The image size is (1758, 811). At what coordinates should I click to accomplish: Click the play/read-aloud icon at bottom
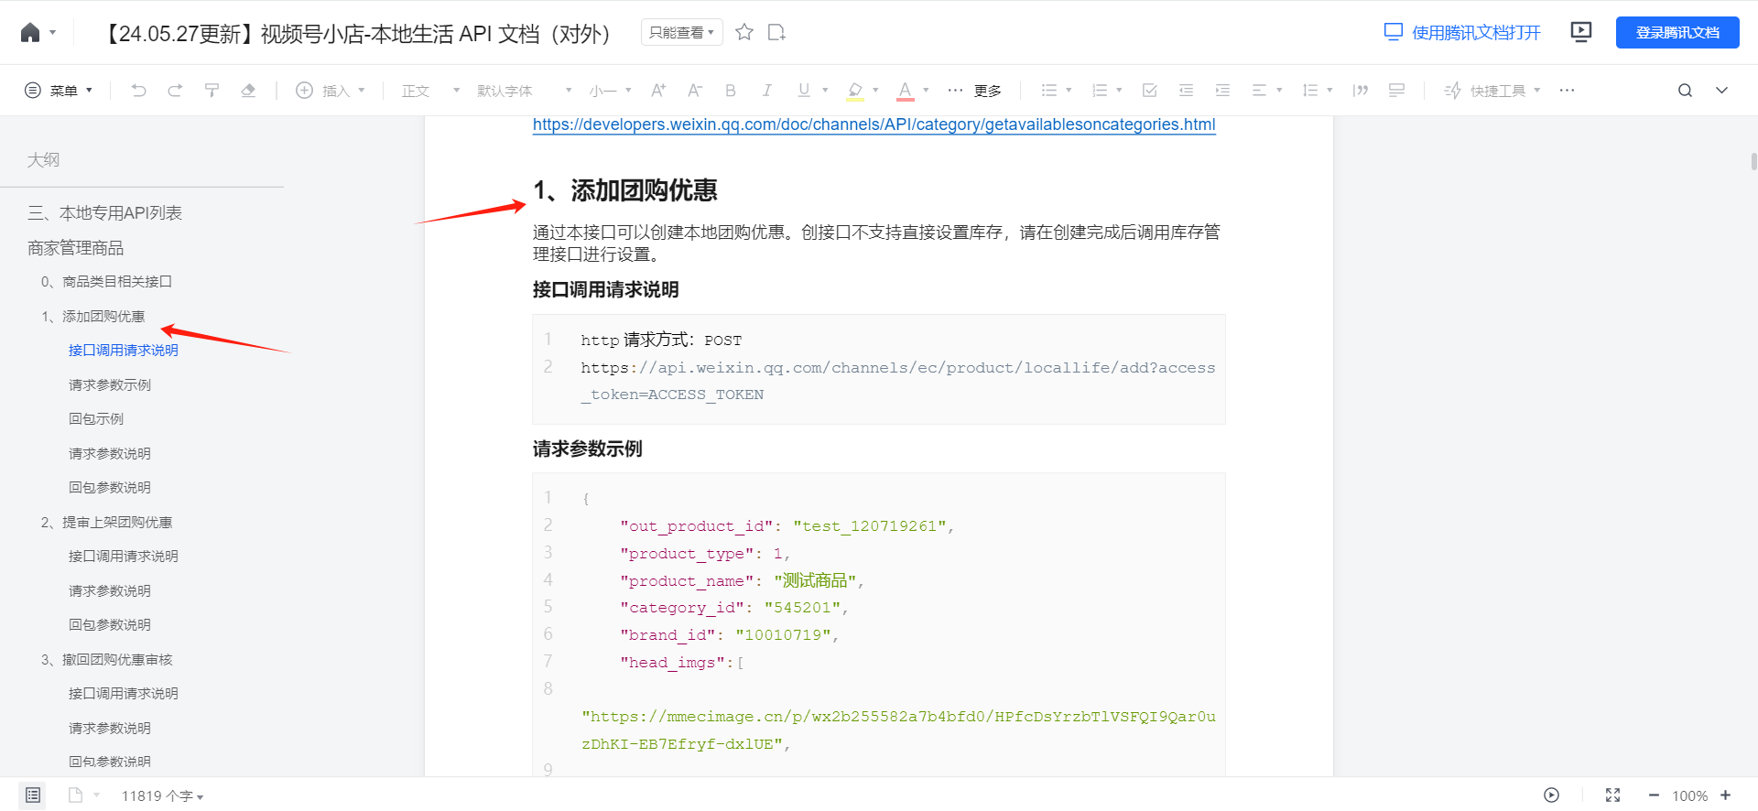pyautogui.click(x=1551, y=795)
